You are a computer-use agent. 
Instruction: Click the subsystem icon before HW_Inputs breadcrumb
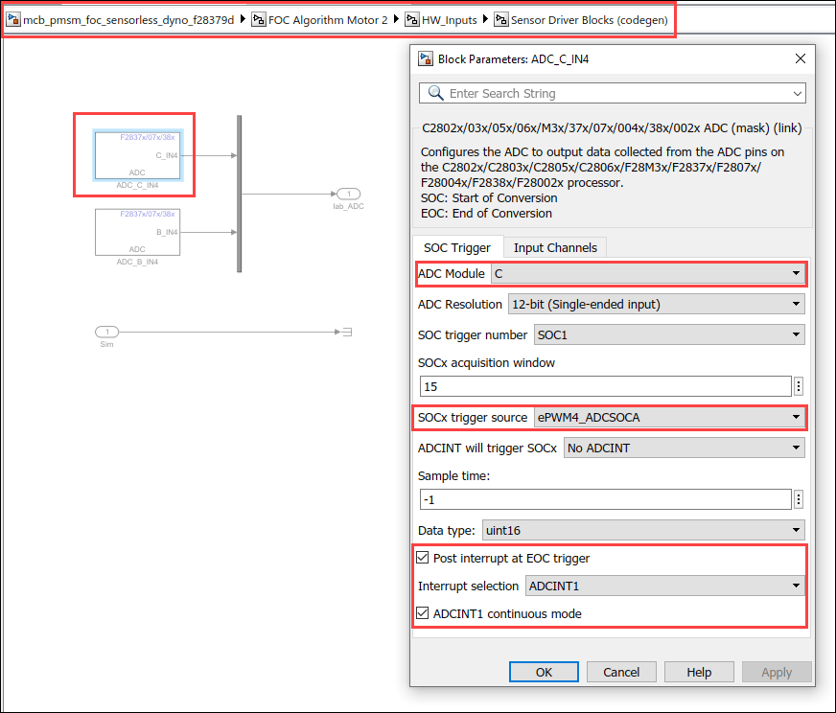412,20
